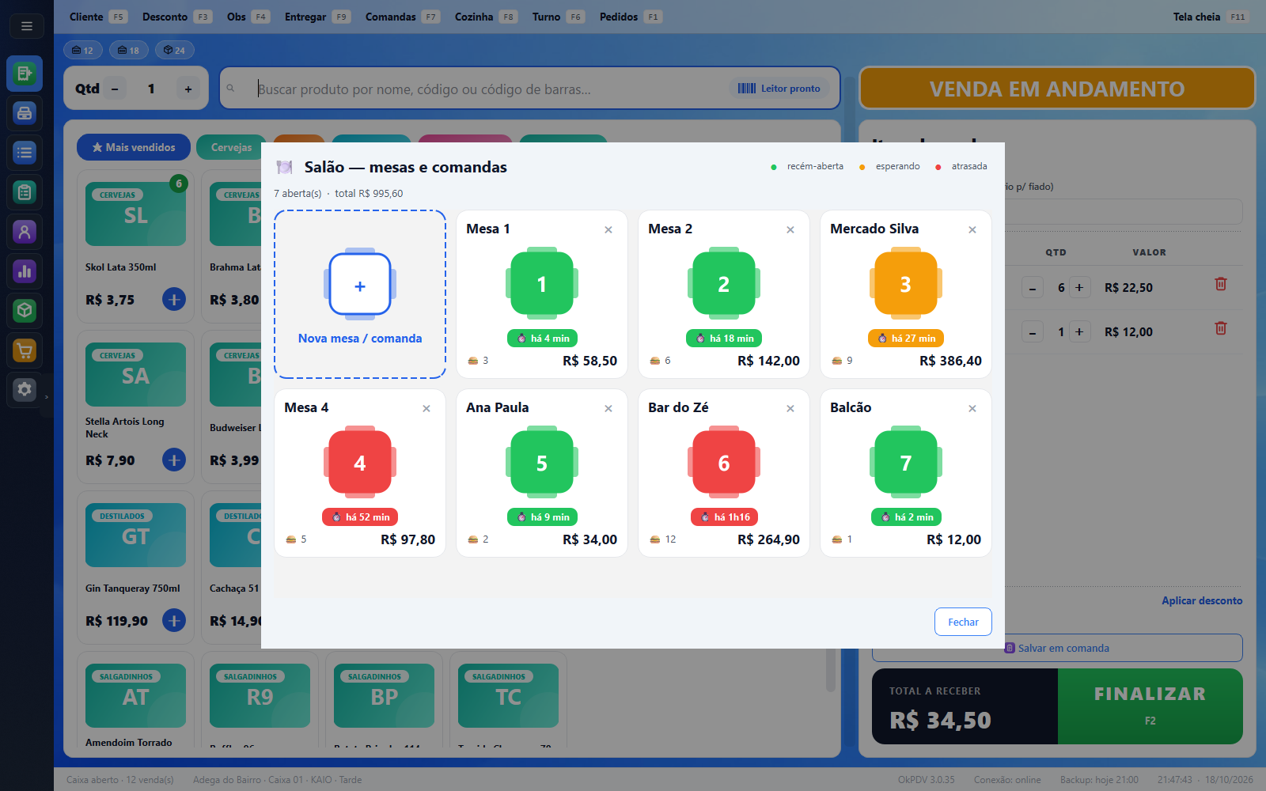Add Stella Artois Long Neck with plus icon
The width and height of the screenshot is (1266, 791).
(x=174, y=460)
